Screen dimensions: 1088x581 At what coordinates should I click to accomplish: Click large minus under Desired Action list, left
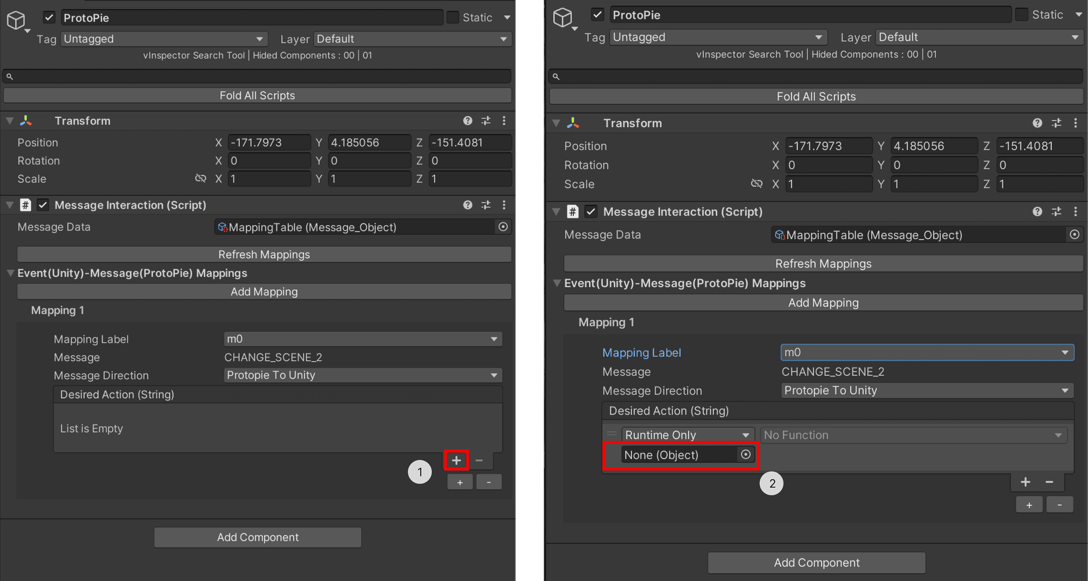tap(479, 460)
